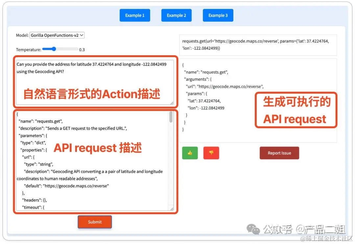Click the "headers": {} line in function JSON
This screenshot has width=355, height=244.
coord(35,200)
